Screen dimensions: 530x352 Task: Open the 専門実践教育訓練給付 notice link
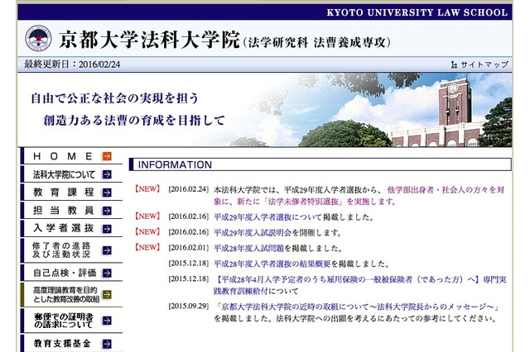click(360, 285)
